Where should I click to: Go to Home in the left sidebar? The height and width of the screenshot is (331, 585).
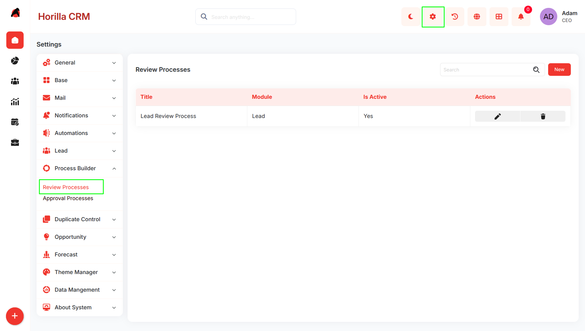point(15,40)
